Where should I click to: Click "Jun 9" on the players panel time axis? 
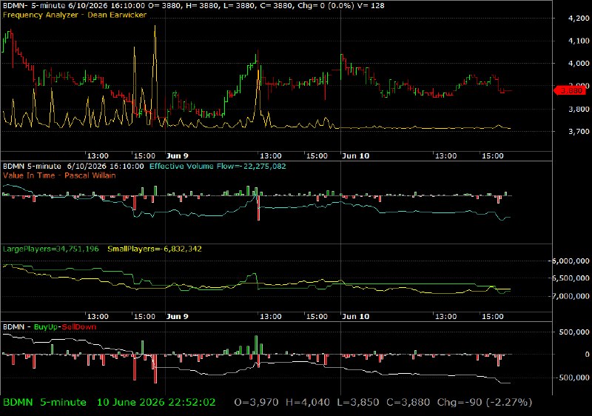[177, 317]
